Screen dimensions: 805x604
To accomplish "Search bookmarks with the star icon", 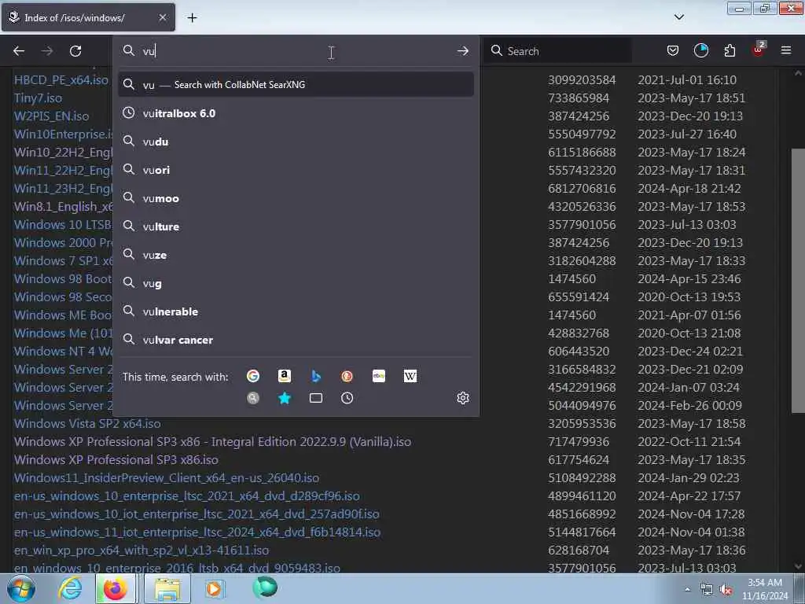I will coord(284,398).
